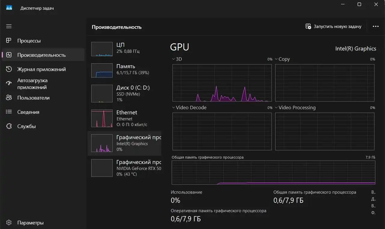
Task: Open Параметры settings gear icon
Action: tap(9, 223)
